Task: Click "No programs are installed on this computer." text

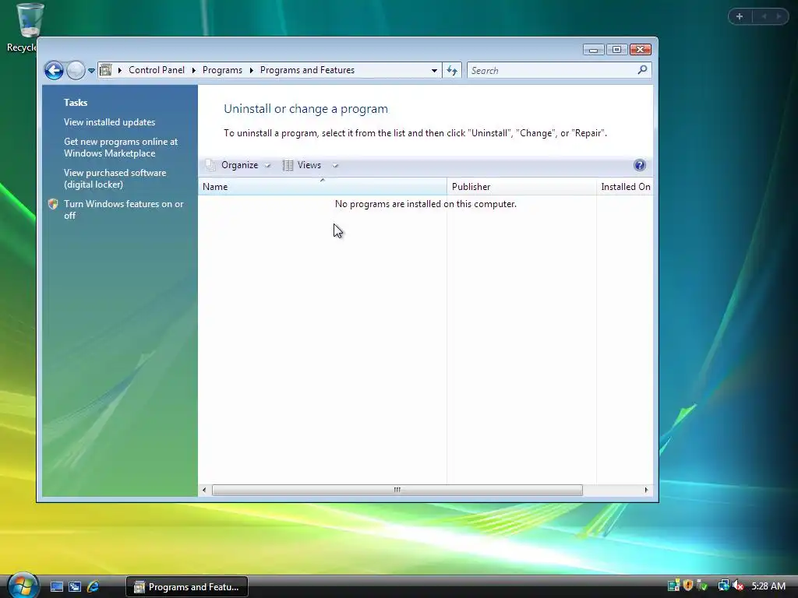Action: 425,204
